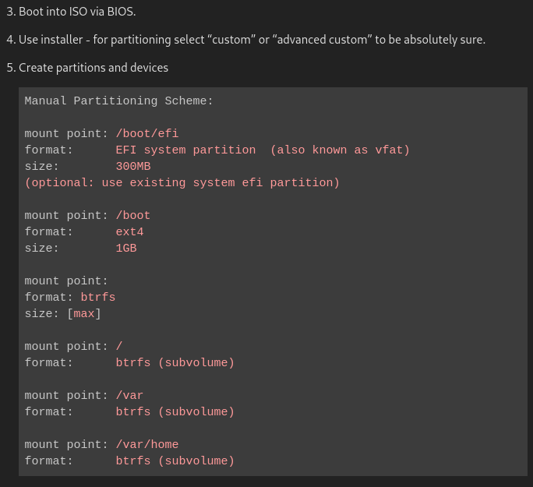
Task: Click the 300MB size value
Action: click(x=133, y=166)
